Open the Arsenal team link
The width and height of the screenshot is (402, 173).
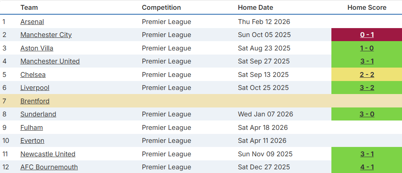pyautogui.click(x=32, y=22)
